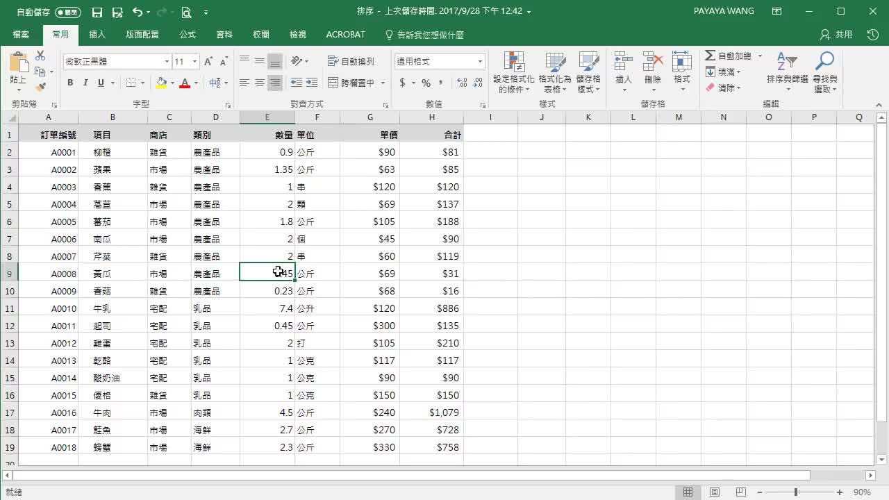Viewport: 889px width, 500px height.
Task: Open 尋找與選取 find and select
Action: click(825, 72)
